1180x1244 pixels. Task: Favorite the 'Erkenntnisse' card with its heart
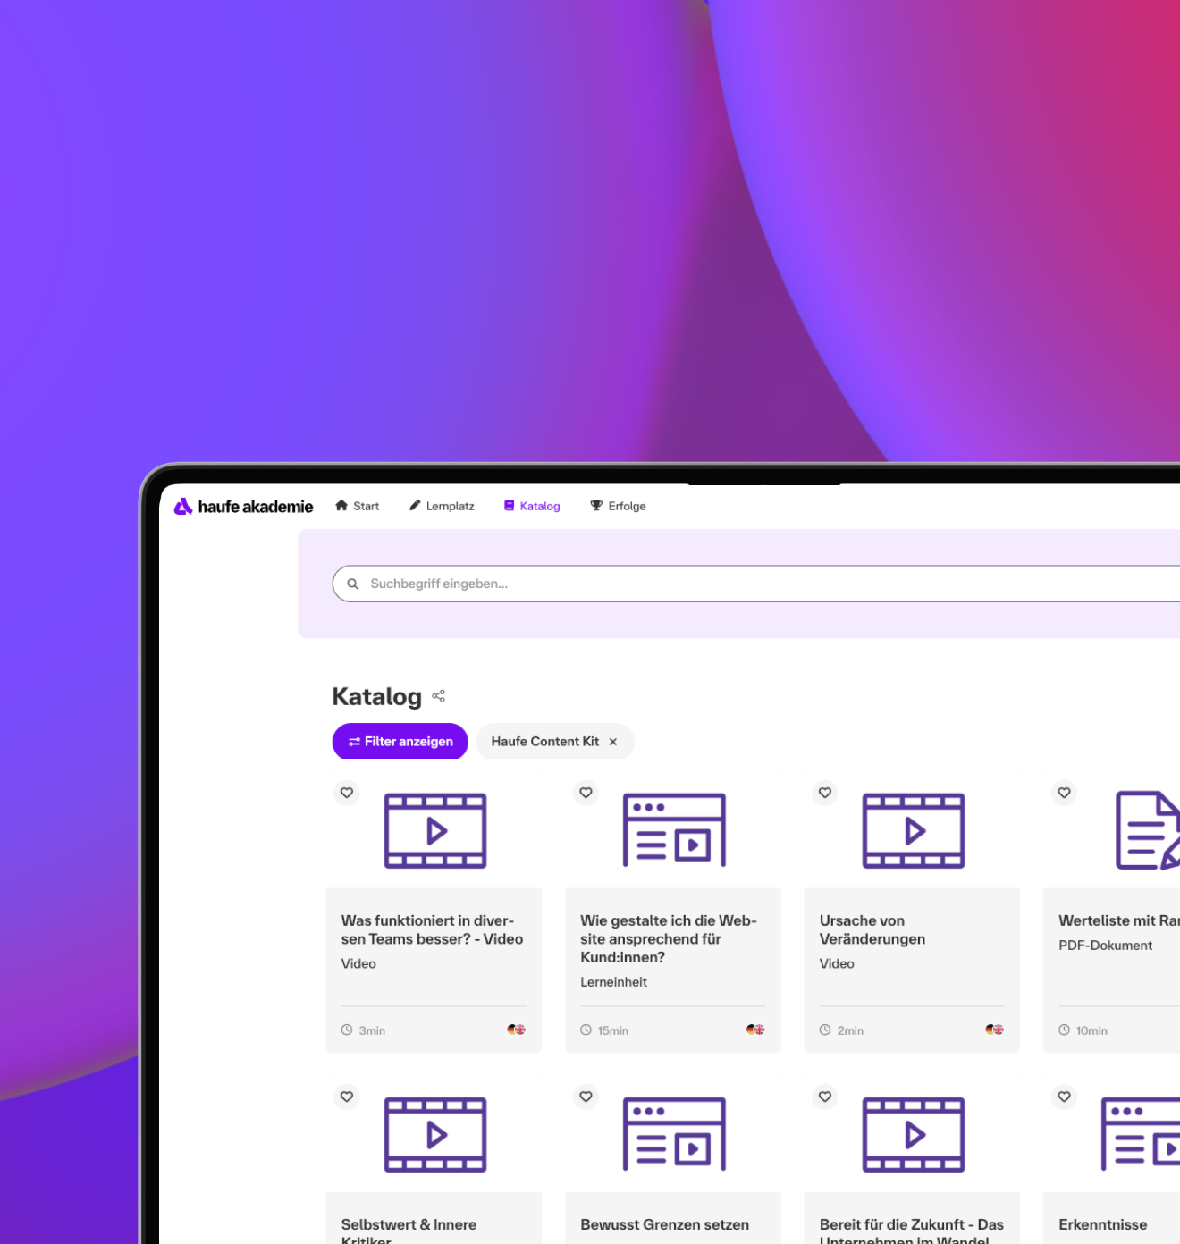click(x=1064, y=1097)
